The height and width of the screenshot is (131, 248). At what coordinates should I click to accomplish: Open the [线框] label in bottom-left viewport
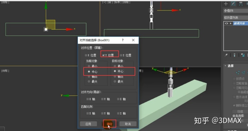[x=5, y=71]
